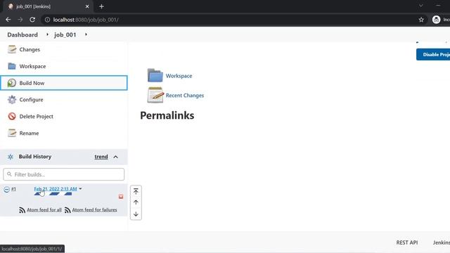This screenshot has height=253, width=450.
Task: Collapse the Build History panel chevron
Action: pos(115,157)
